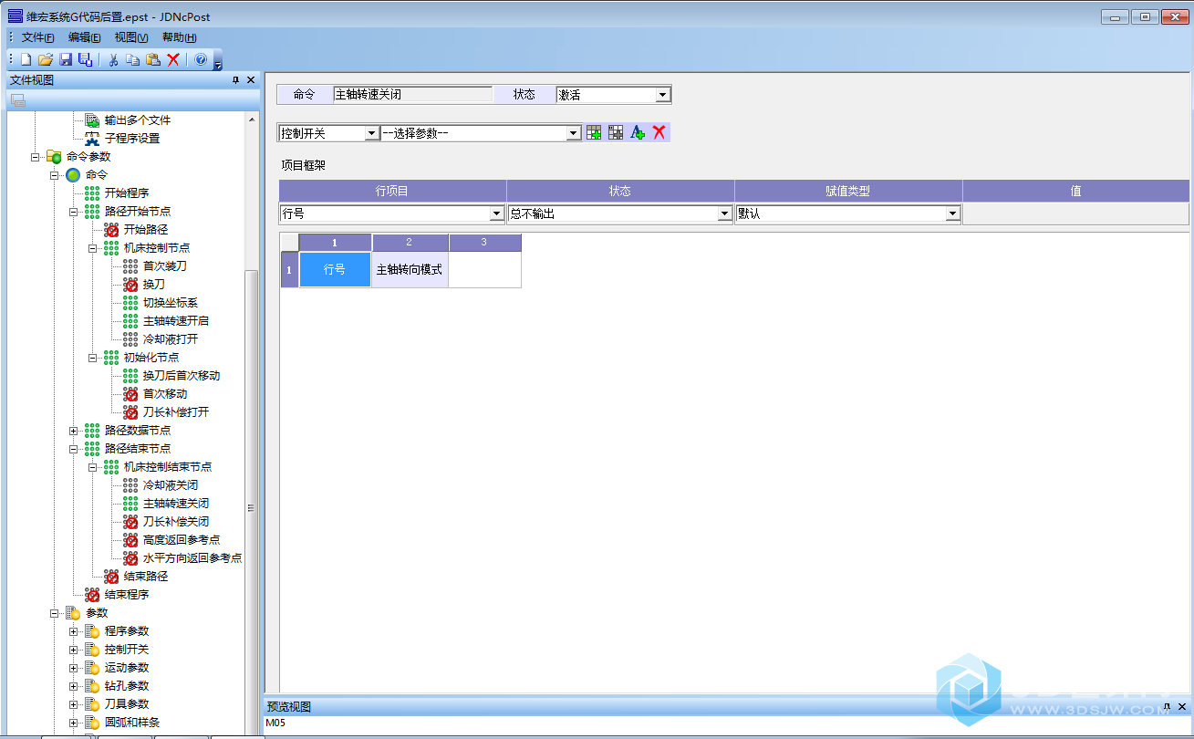Open the 视图 menu
1194x739 pixels.
tap(131, 37)
